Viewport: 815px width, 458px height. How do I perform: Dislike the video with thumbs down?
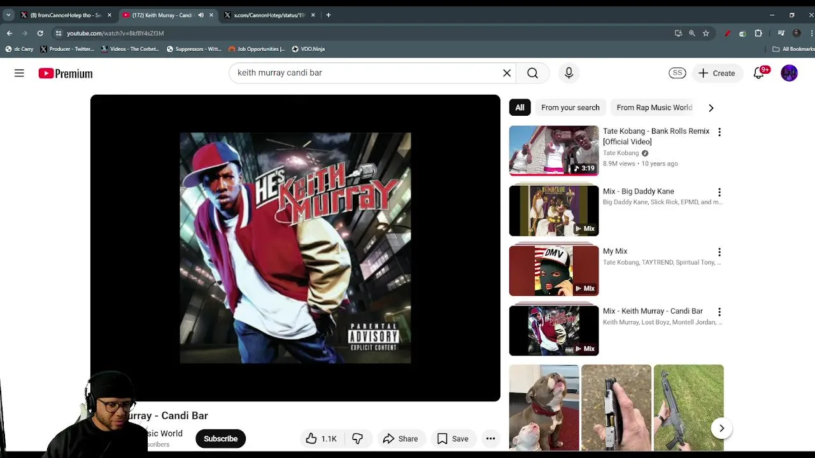click(357, 439)
